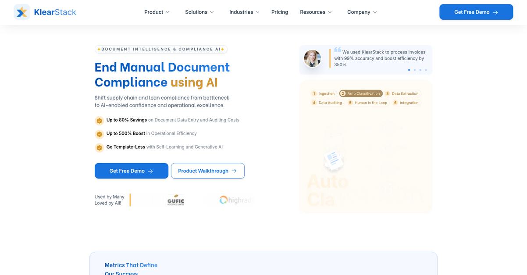This screenshot has width=527, height=275.
Task: Open the Pricing page
Action: coord(280,12)
